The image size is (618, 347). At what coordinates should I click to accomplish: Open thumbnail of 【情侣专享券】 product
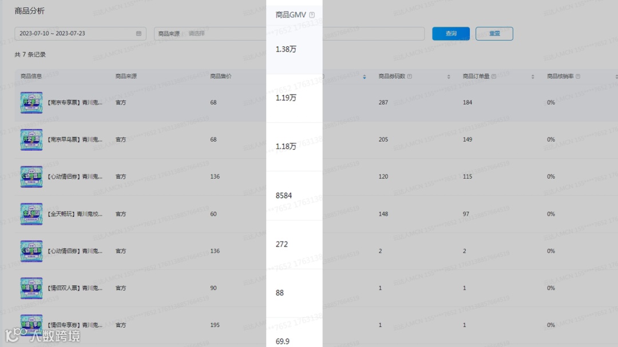click(31, 325)
